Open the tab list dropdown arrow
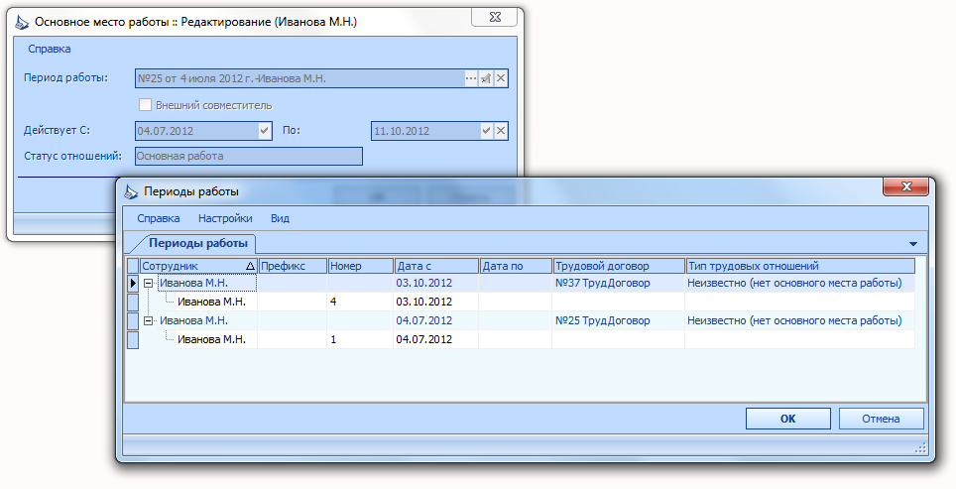 pos(912,244)
